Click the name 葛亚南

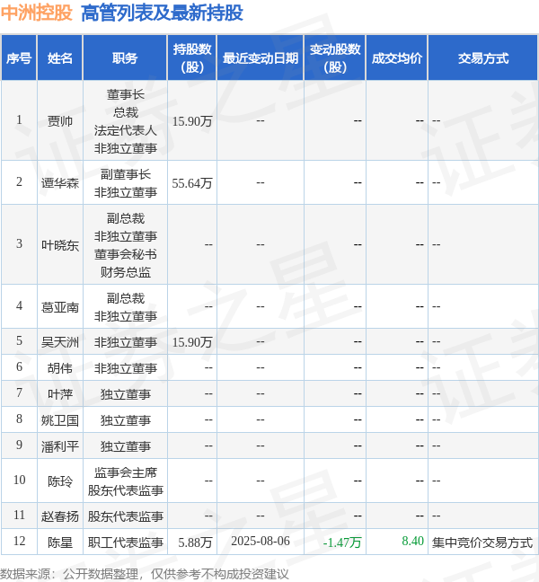[60, 307]
